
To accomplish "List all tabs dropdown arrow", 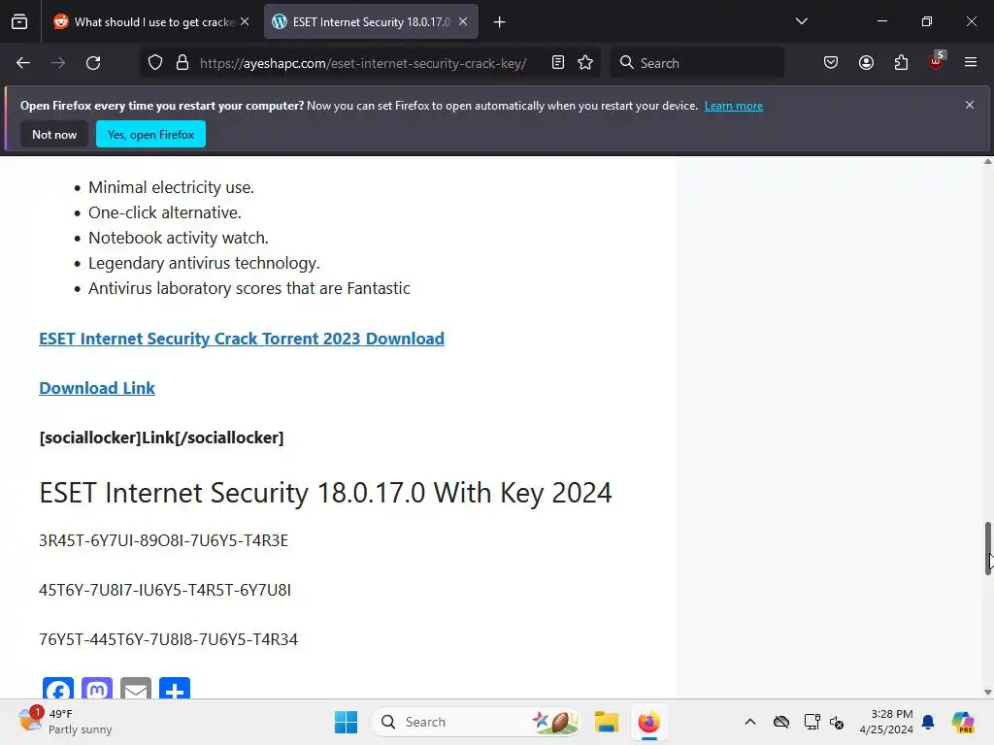I will point(801,21).
